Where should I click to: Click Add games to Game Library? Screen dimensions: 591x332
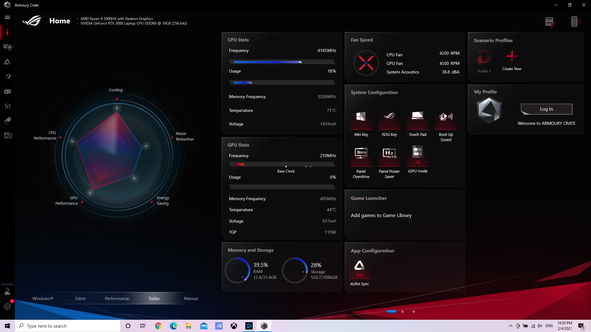coord(381,215)
